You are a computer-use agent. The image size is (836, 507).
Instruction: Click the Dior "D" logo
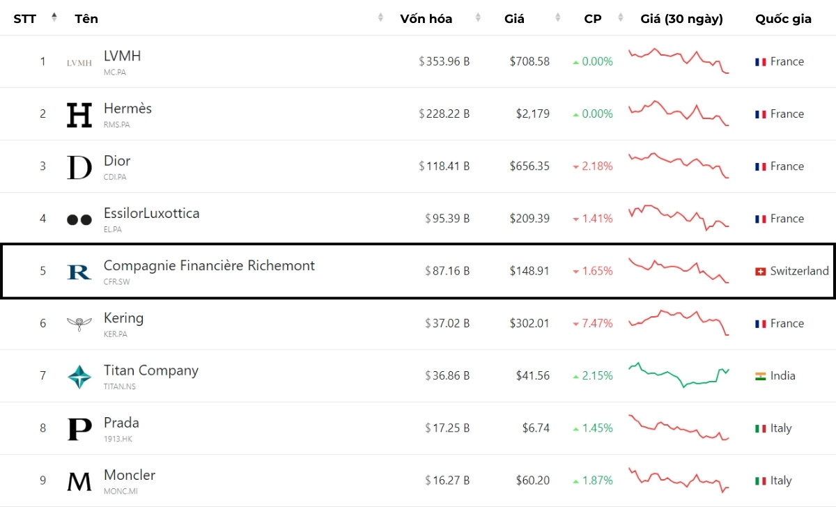click(x=80, y=166)
